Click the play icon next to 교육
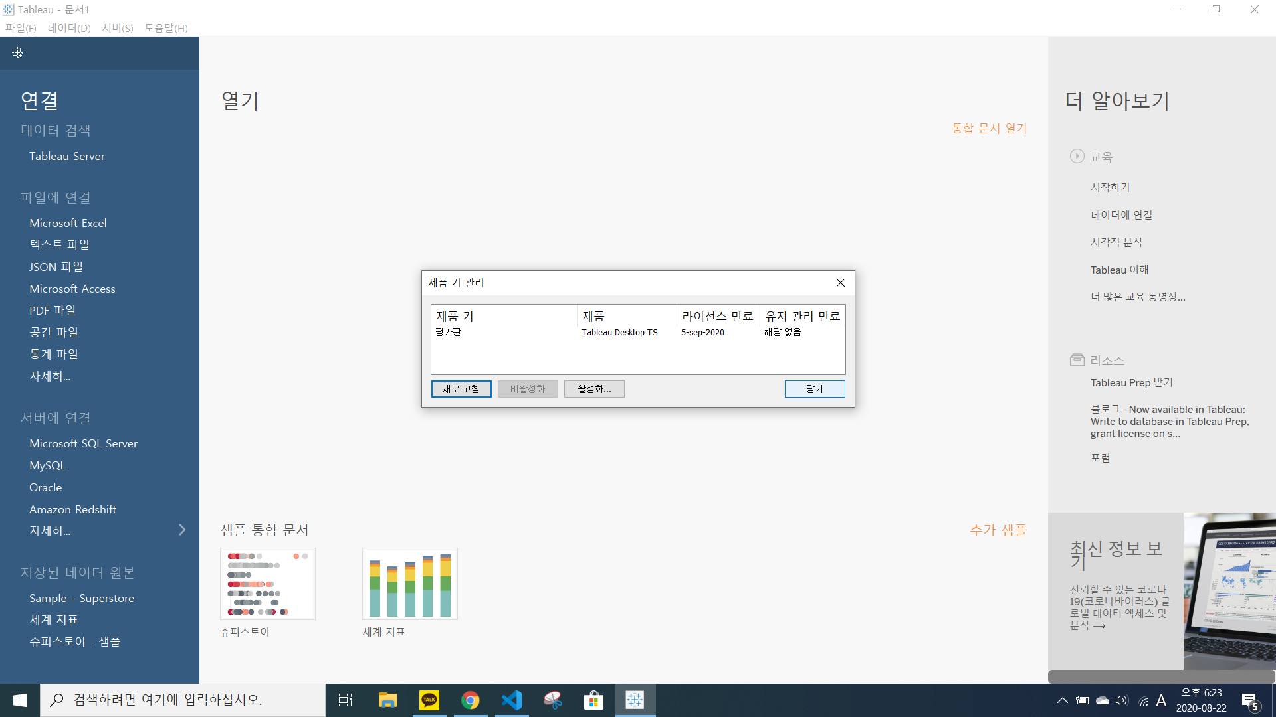 (1077, 156)
